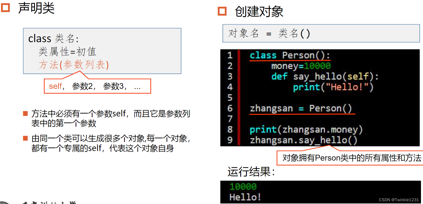
Task: Click the orange square bullet beside 创建对象
Action: click(222, 11)
